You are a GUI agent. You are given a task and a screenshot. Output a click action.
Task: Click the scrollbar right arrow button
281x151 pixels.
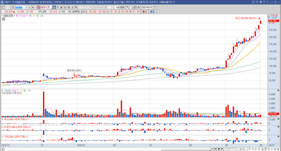pyautogui.click(x=213, y=149)
